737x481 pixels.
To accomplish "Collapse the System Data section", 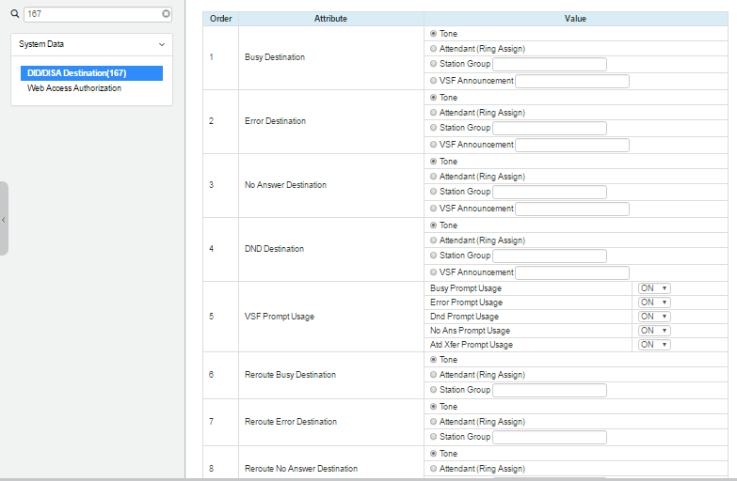I will [x=161, y=44].
